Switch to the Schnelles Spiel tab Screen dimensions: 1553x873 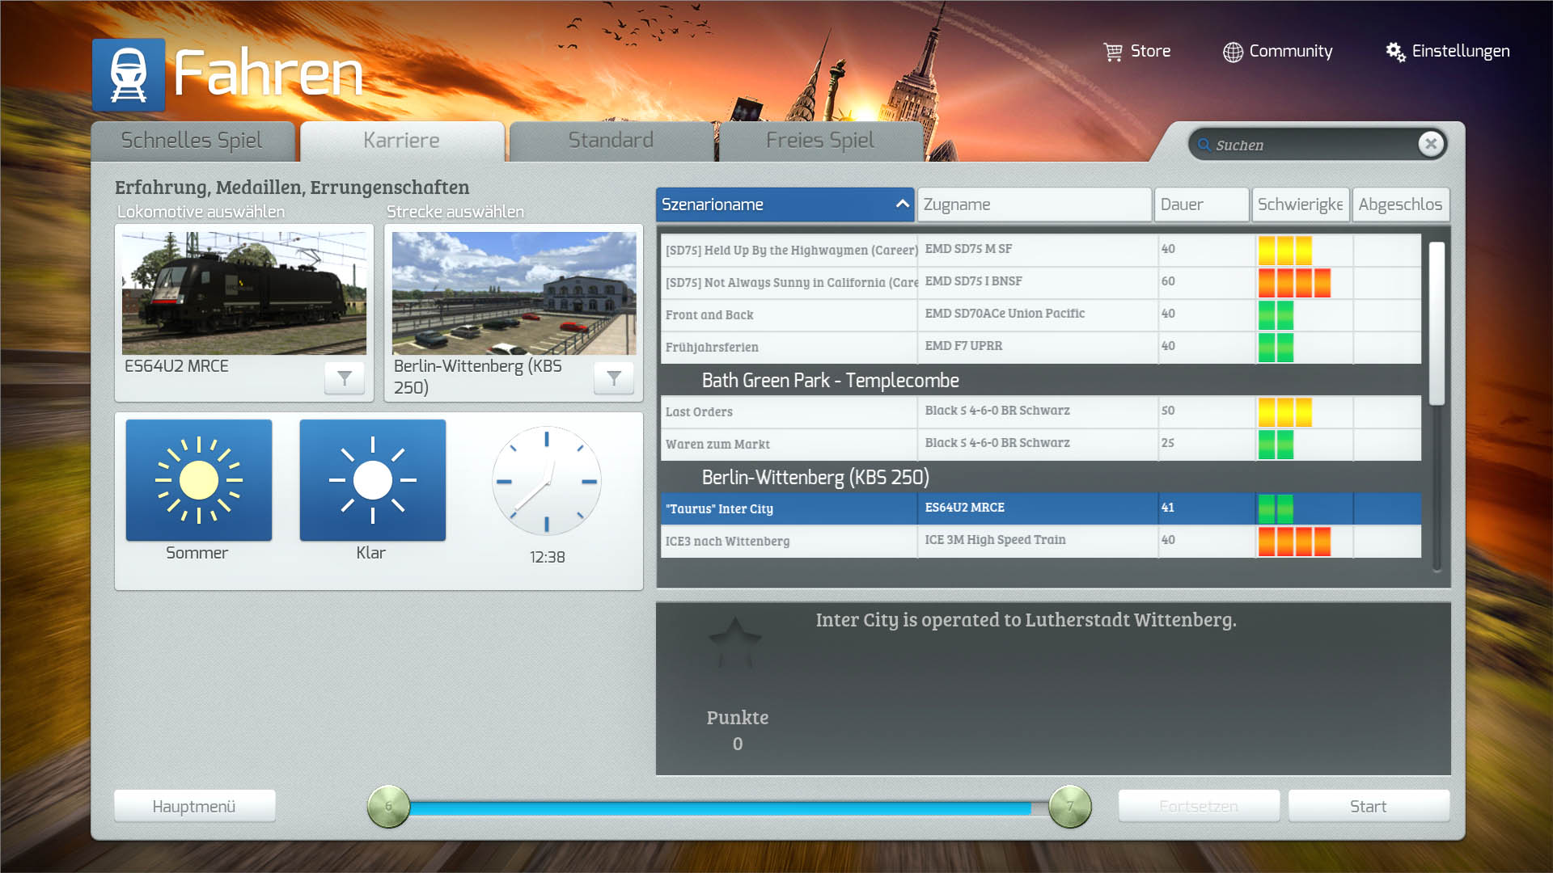click(x=192, y=141)
